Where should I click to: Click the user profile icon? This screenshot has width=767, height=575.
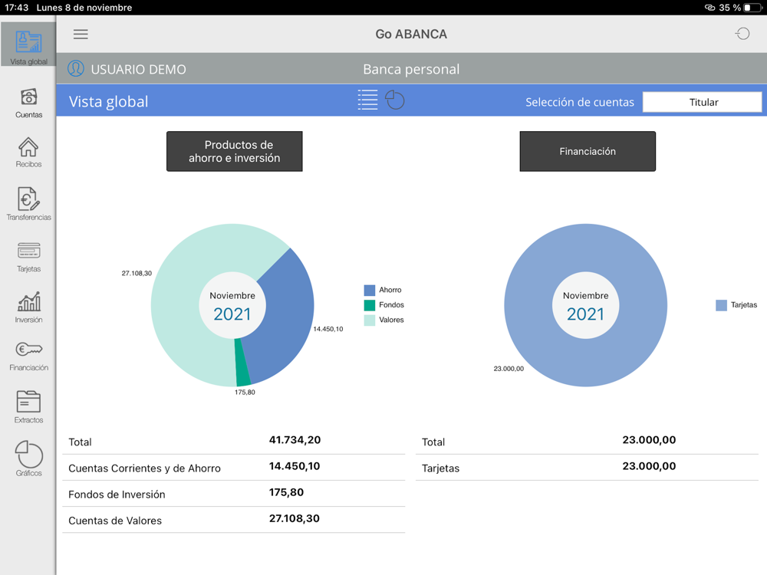click(76, 68)
